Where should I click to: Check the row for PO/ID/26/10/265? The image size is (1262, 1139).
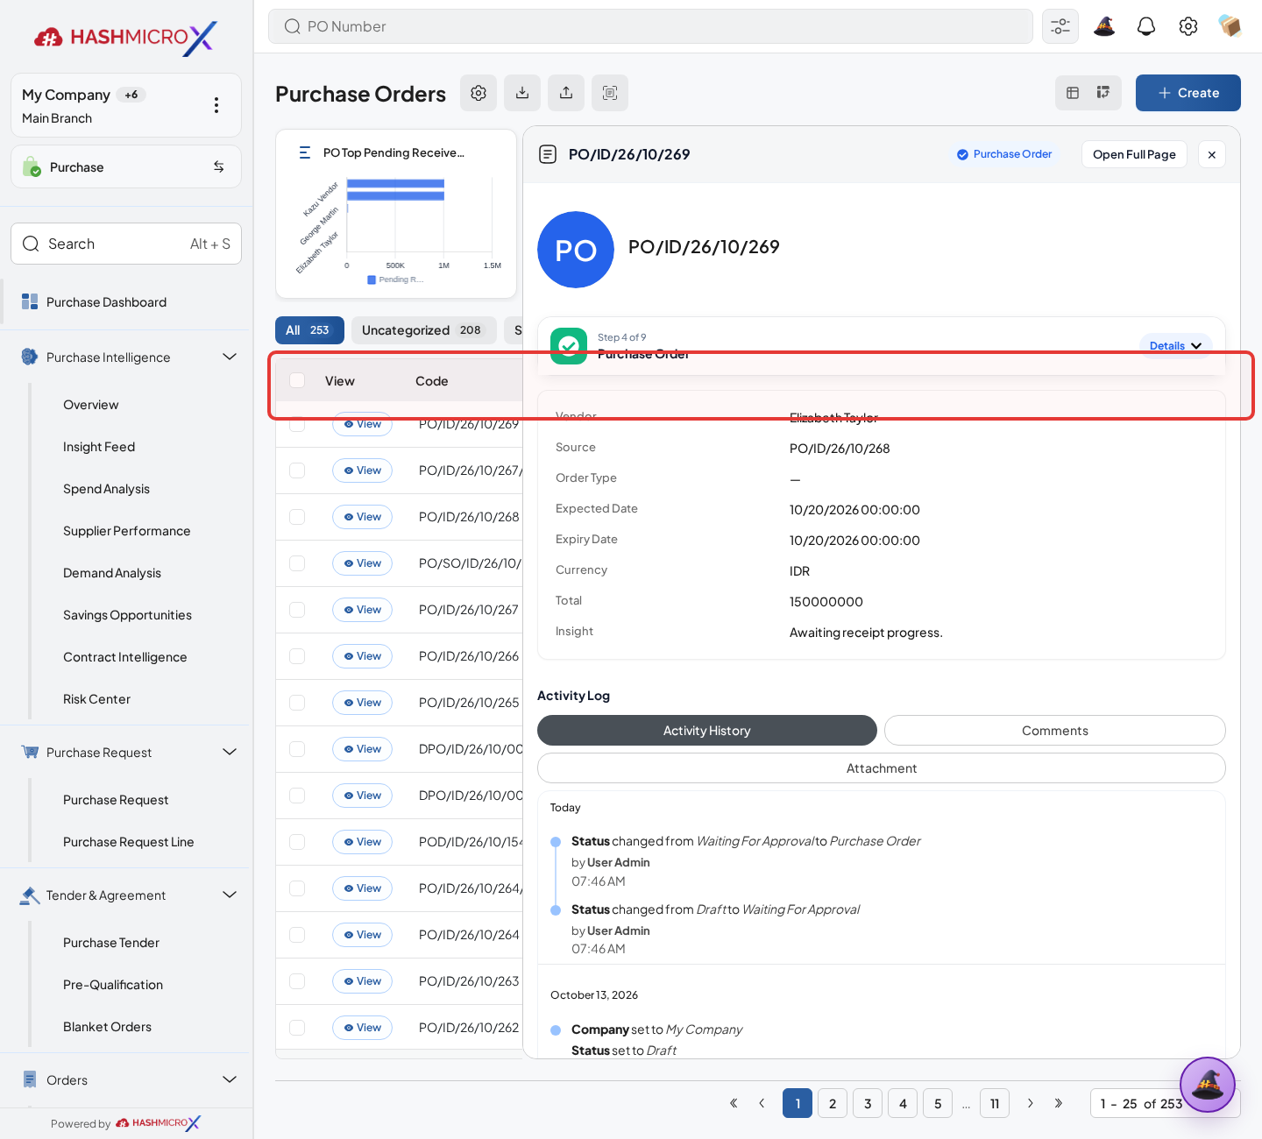pyautogui.click(x=297, y=703)
